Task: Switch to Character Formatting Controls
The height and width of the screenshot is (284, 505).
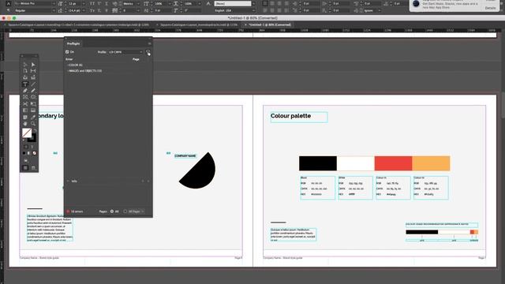Action: [x=9, y=3]
